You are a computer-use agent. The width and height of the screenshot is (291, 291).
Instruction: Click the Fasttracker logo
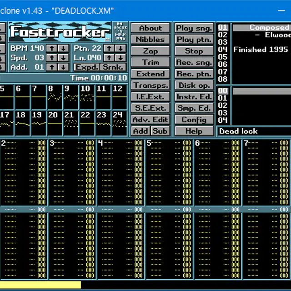60,32
